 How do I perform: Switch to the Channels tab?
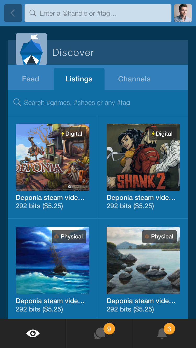134,79
